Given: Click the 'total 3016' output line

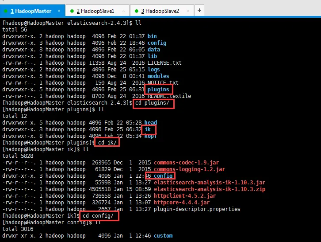Looking at the screenshot, I should [18, 229].
